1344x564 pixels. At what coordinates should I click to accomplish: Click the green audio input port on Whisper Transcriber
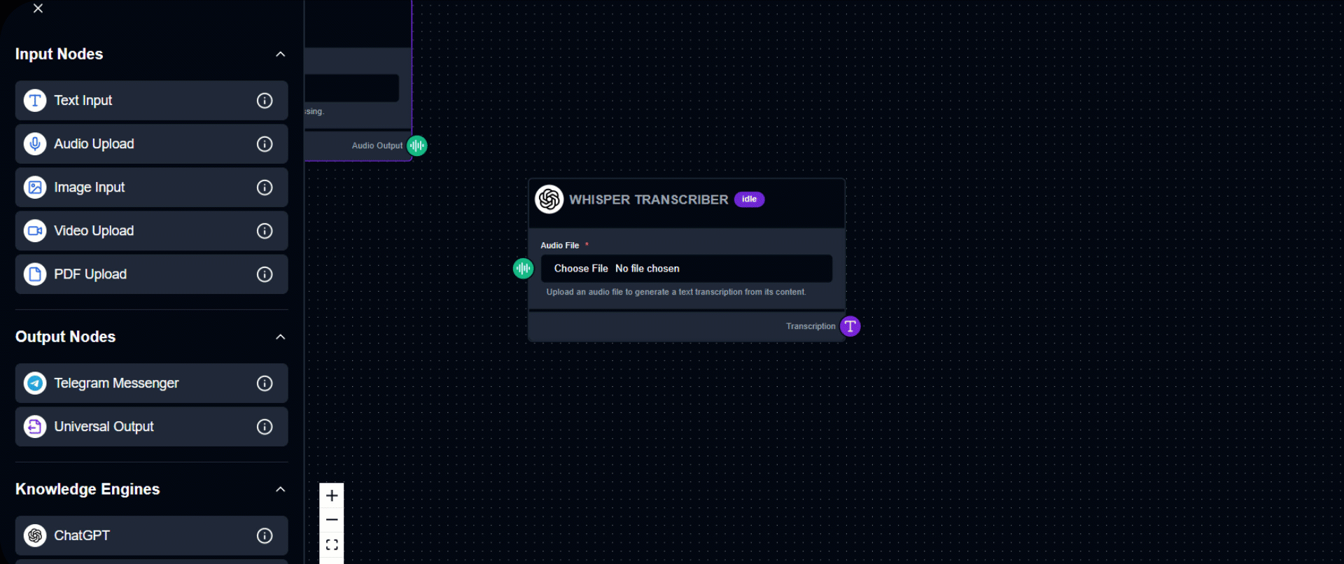tap(523, 268)
